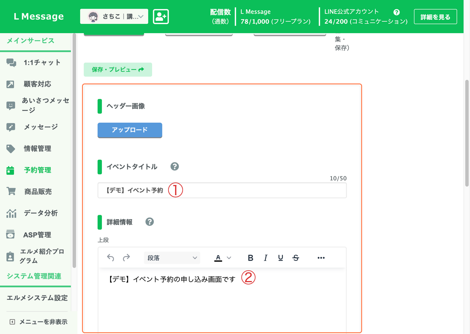Open the さちこ account selector dropdown

tap(114, 16)
